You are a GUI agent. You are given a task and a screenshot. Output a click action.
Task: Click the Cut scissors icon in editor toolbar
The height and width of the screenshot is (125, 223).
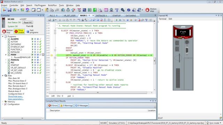click(60, 20)
